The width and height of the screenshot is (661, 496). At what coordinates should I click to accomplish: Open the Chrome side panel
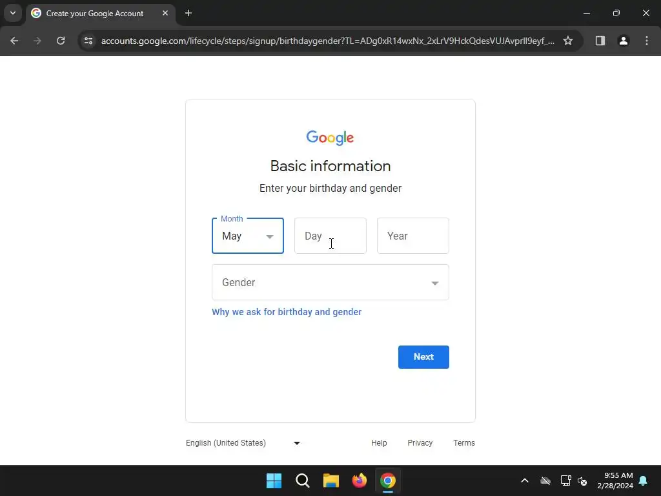pyautogui.click(x=600, y=41)
